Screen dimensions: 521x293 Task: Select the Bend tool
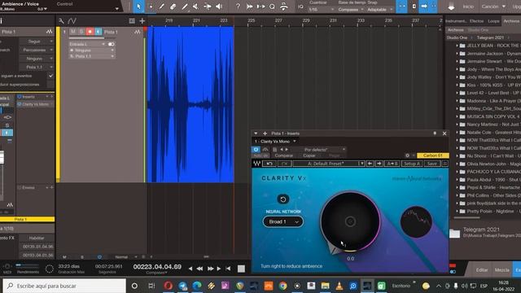(208, 7)
